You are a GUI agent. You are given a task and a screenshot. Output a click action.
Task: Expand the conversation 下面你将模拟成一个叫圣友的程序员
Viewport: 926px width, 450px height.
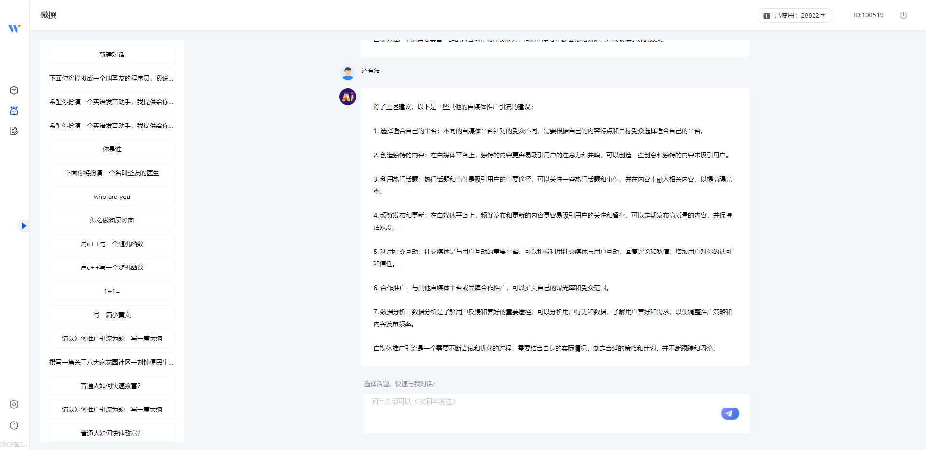click(x=112, y=78)
